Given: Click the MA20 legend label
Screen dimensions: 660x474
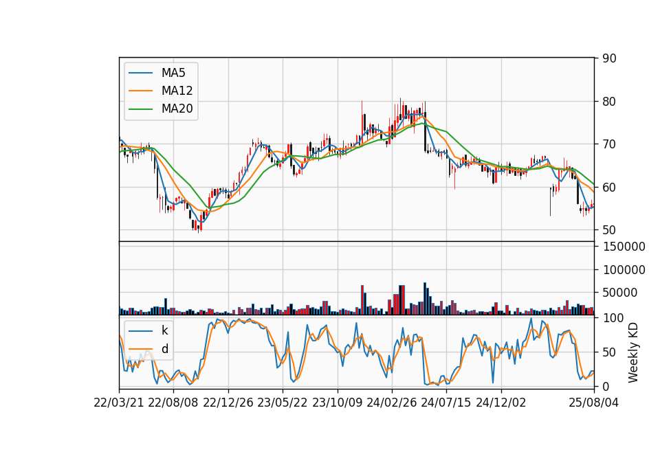Looking at the screenshot, I should pos(177,109).
